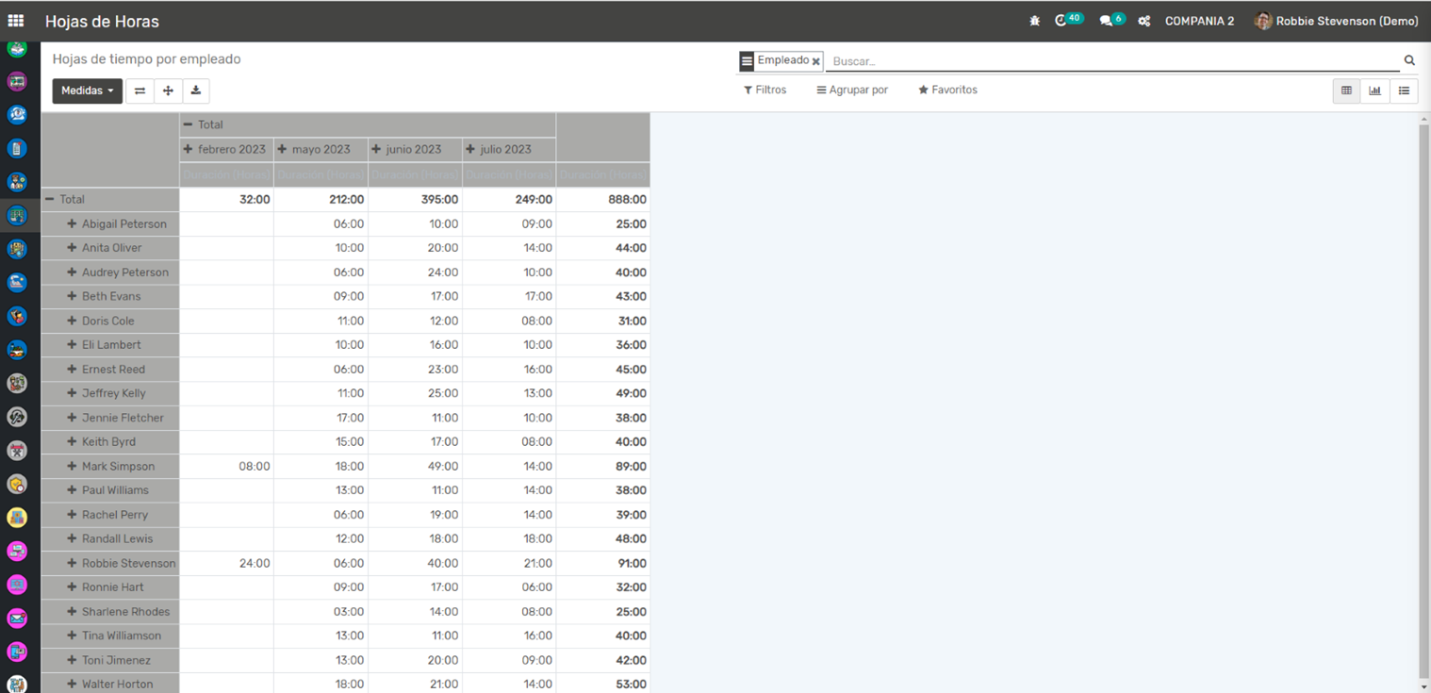1431x693 pixels.
Task: Click the search magnifier icon
Action: (x=1409, y=60)
